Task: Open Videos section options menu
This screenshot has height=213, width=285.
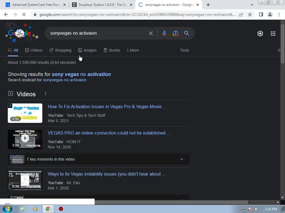Action: [x=46, y=93]
